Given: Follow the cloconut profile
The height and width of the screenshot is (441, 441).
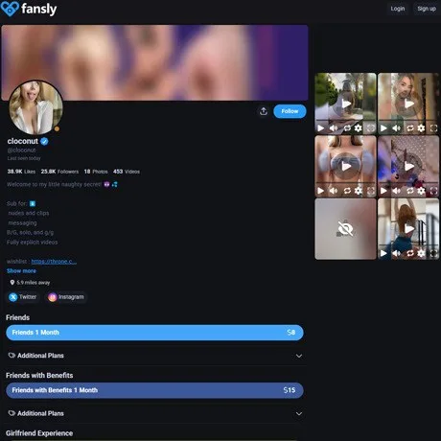Looking at the screenshot, I should 290,111.
